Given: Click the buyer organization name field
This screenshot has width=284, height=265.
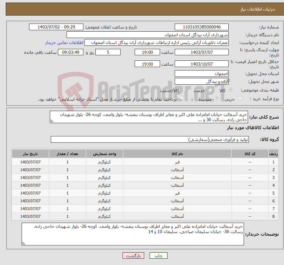Looking at the screenshot, I should coord(148,35).
